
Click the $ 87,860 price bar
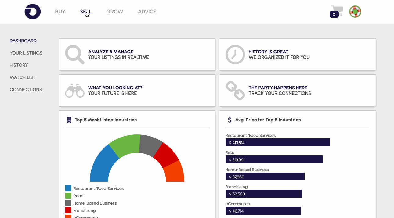click(265, 177)
